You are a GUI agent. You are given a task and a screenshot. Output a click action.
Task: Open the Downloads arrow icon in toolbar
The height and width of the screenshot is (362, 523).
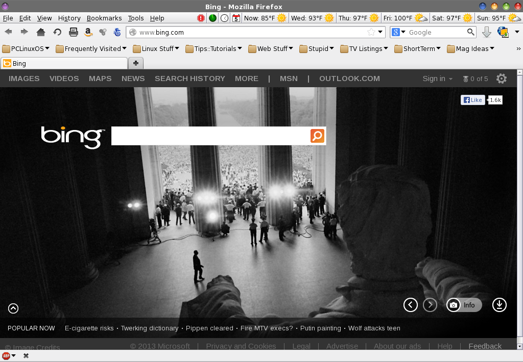tap(487, 32)
